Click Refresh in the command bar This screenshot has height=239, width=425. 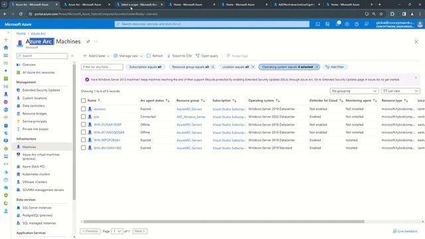point(155,56)
